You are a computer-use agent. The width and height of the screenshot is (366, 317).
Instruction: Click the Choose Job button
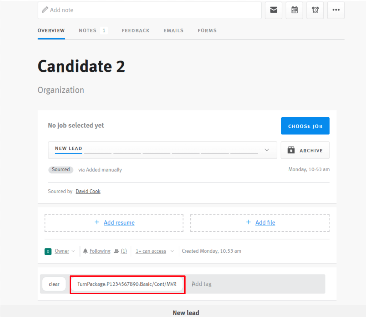305,126
